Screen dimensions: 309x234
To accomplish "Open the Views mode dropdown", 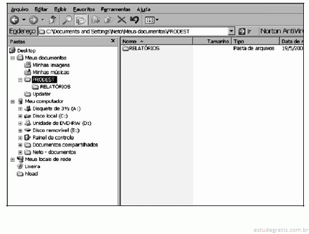I will coord(152,20).
